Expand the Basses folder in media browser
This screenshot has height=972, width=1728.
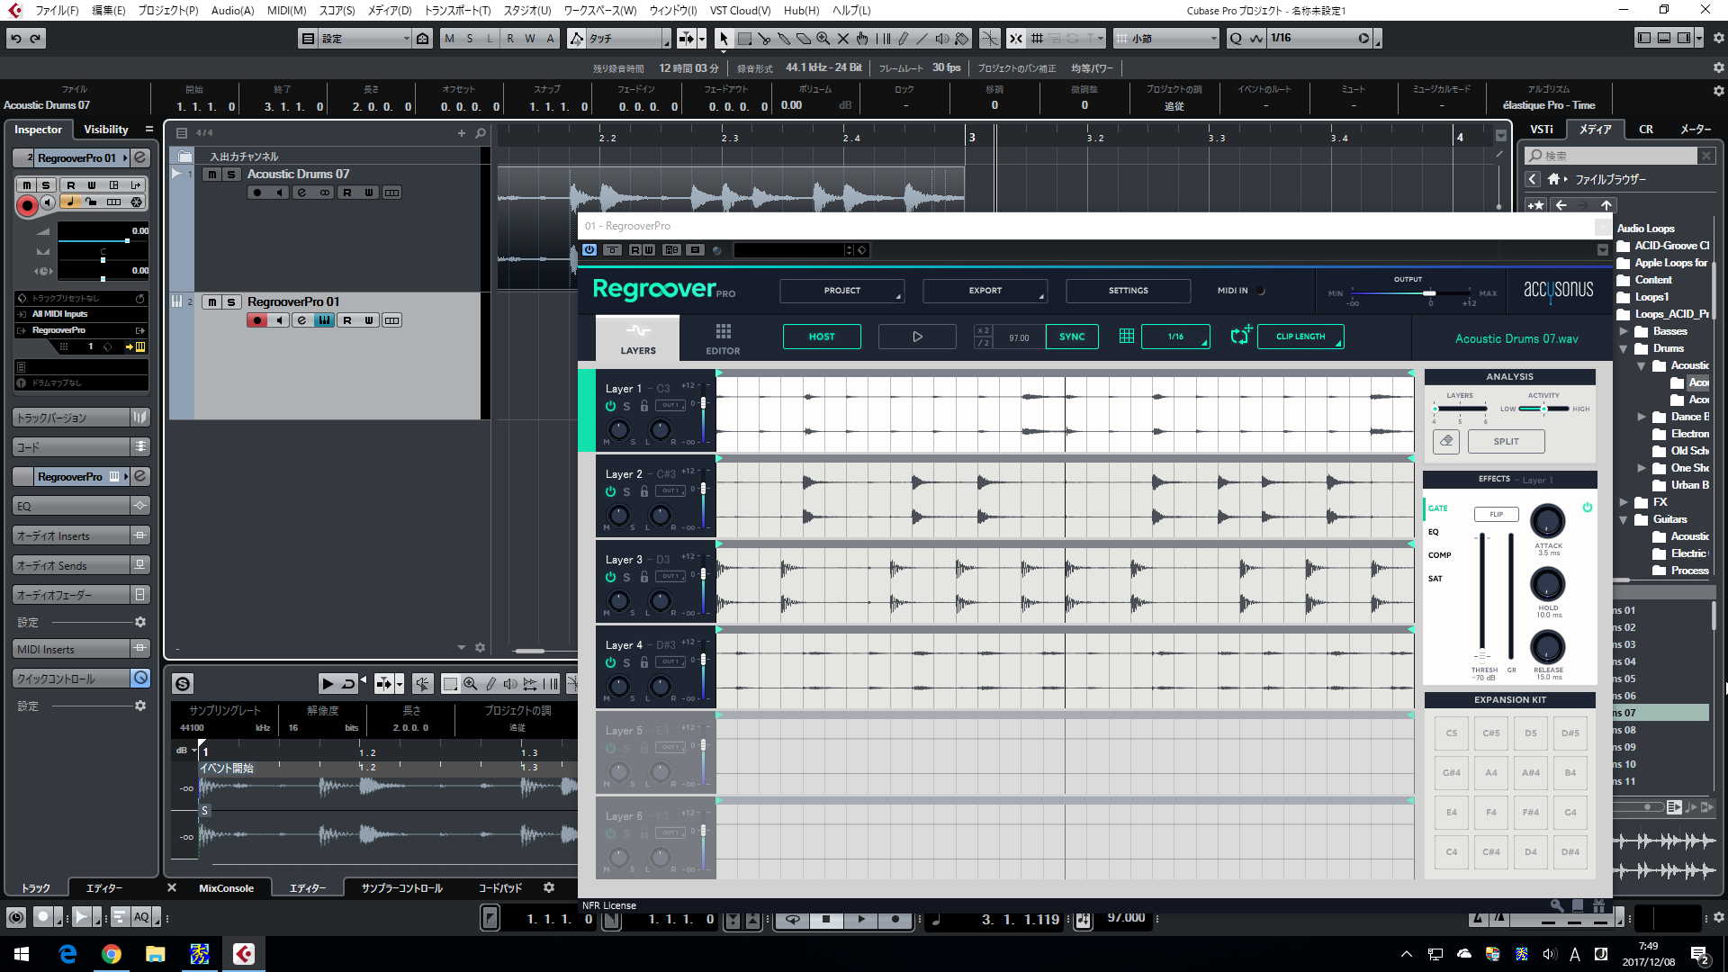1624,331
